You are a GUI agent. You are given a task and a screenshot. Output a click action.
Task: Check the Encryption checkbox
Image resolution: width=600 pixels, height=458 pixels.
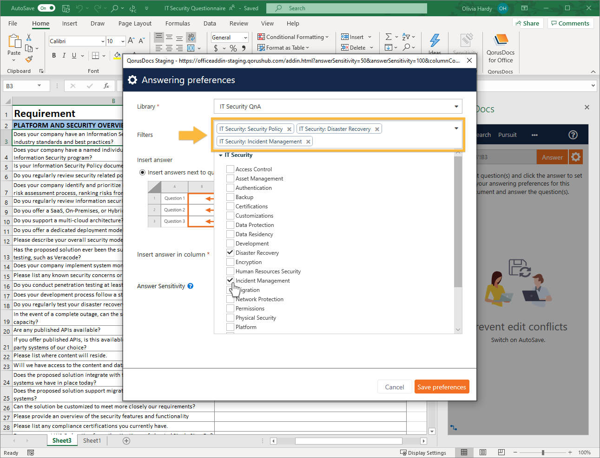230,262
